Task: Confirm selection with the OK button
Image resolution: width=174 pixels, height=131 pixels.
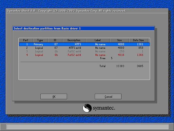Action: (x=54, y=96)
